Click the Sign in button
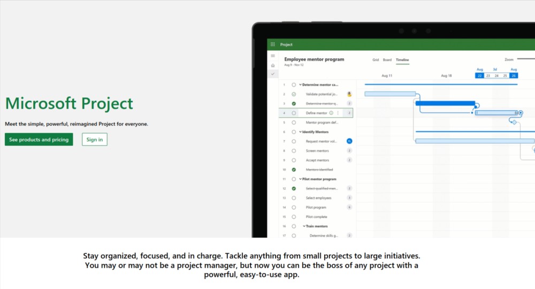This screenshot has height=289, width=535. [x=95, y=139]
